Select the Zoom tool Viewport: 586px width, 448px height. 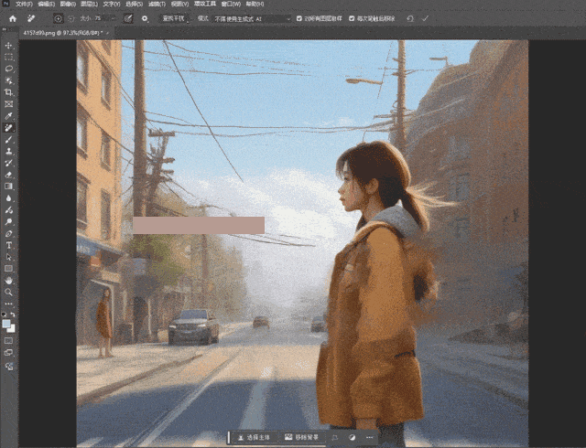(8, 292)
